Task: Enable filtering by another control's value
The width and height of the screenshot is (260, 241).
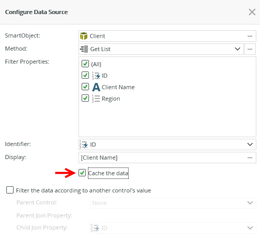Action: (x=10, y=190)
